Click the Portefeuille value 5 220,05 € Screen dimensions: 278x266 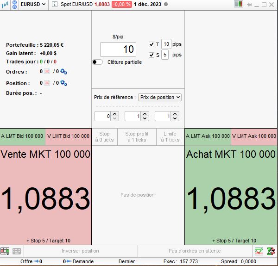(51, 45)
